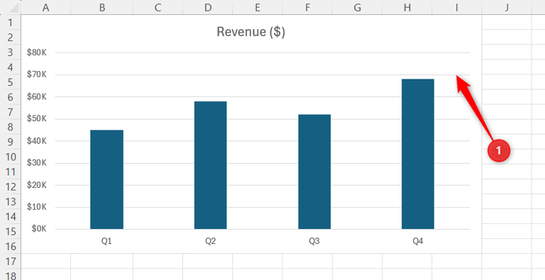Select column C header
Viewport: 545px width, 280px height.
158,7
